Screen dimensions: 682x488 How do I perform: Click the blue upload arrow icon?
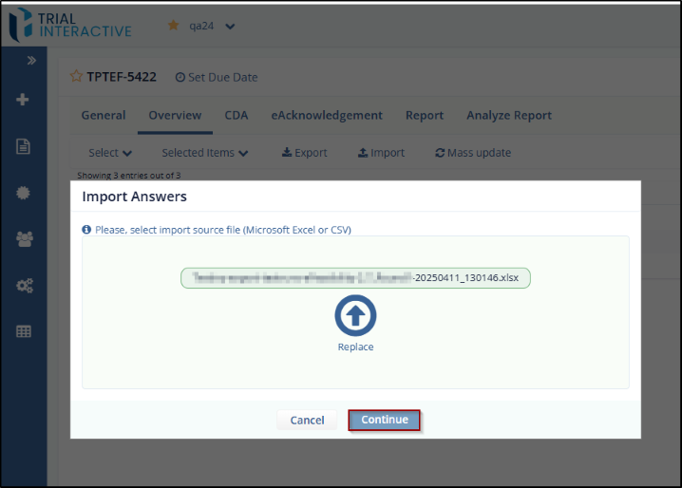click(x=355, y=315)
